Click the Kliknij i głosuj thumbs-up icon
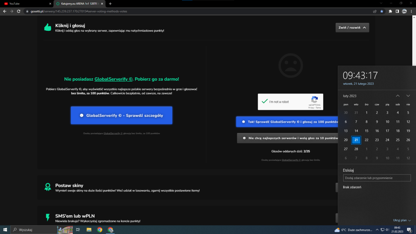 (x=48, y=27)
